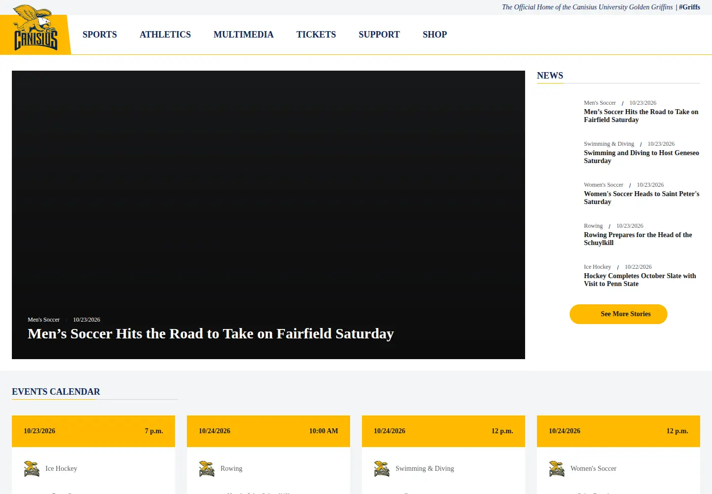Open Swimming and Diving to Host Geneseo story

641,157
